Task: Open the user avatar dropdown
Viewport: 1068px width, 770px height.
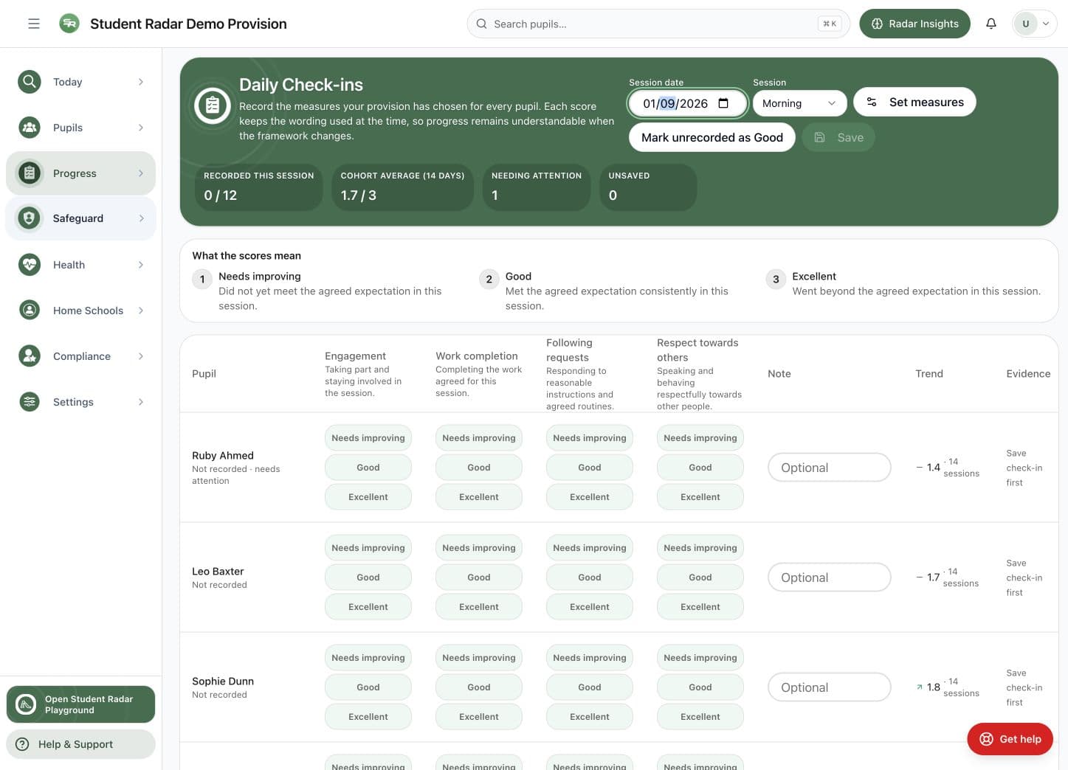Action: coord(1035,24)
